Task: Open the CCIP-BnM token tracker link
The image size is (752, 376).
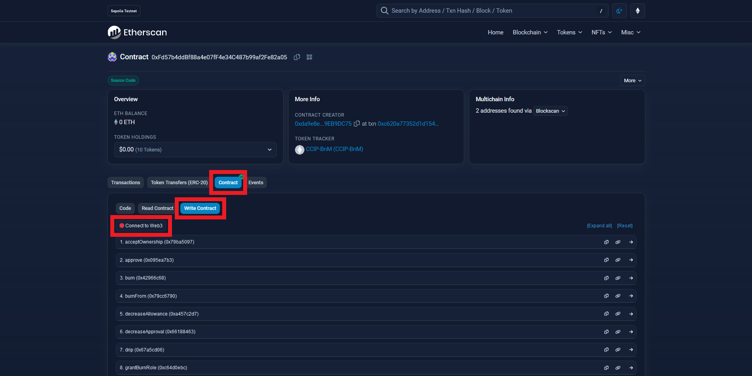Action: coord(334,149)
